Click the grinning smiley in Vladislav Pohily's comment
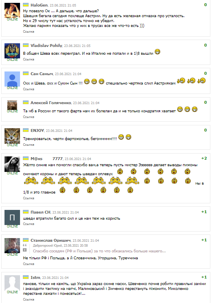 coord(158,52)
